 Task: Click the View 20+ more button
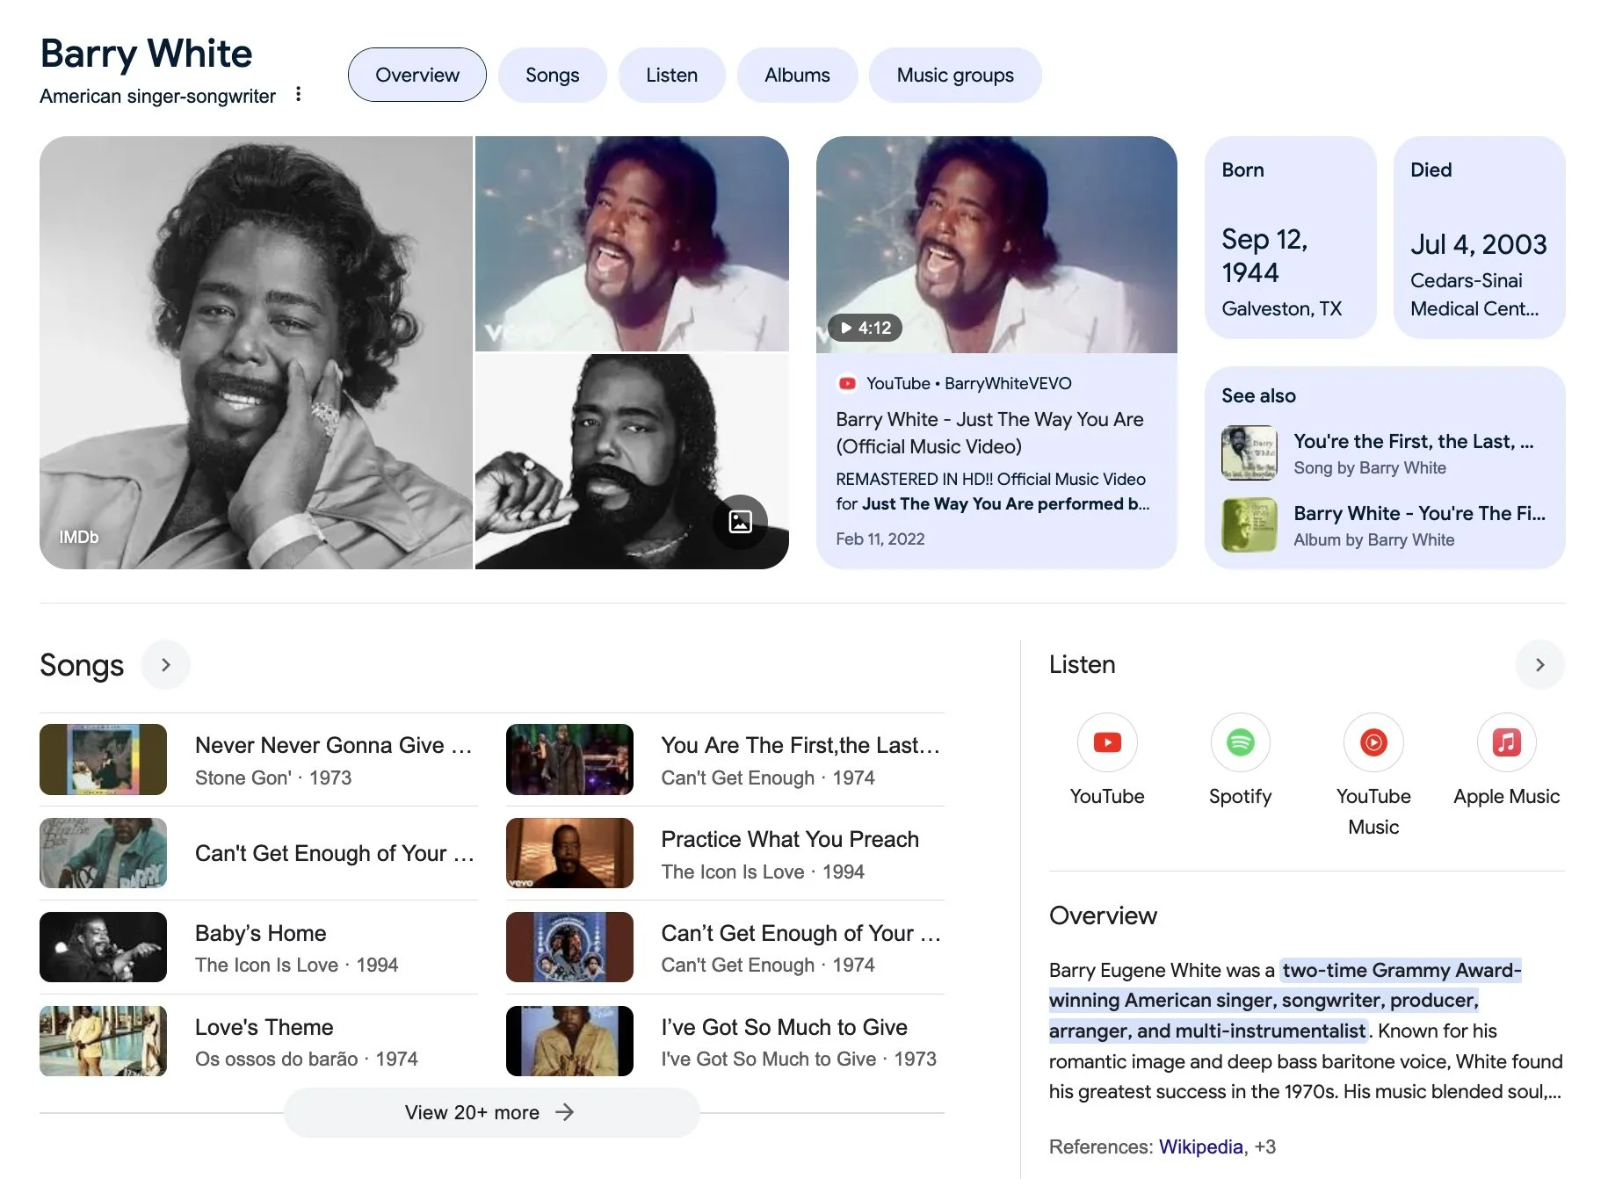pos(491,1112)
